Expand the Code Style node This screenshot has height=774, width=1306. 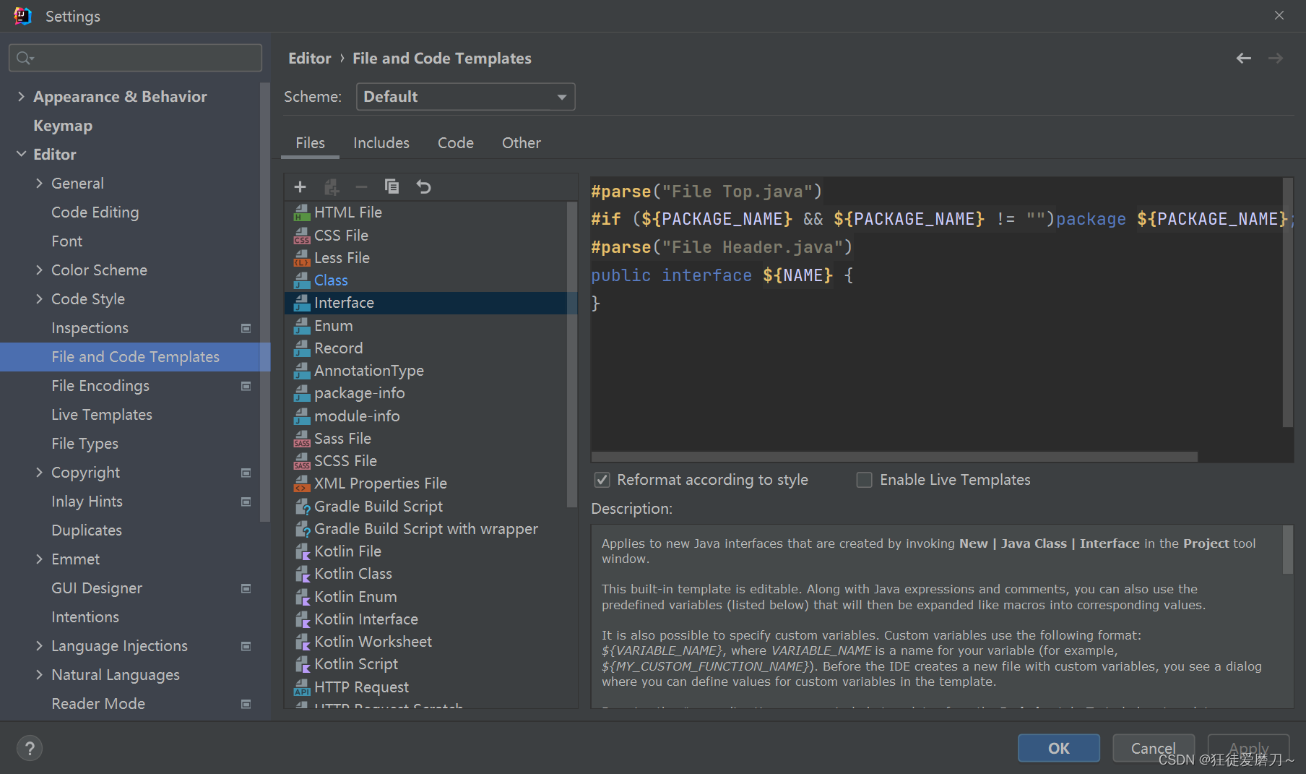[x=39, y=299]
